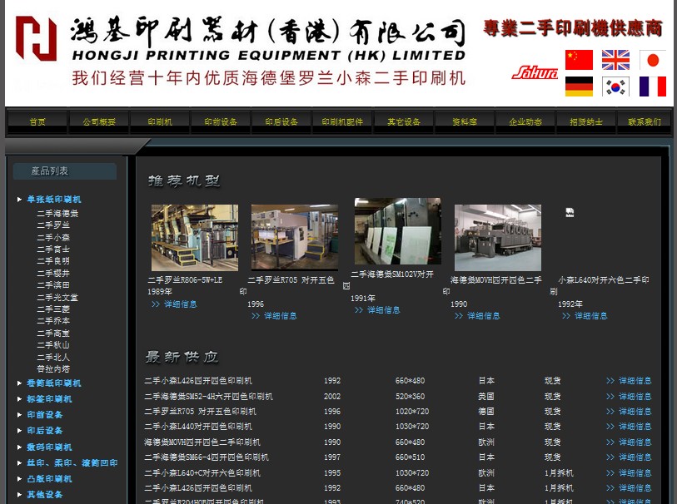
Task: Expand sidebar 印后设备 category arrow
Action: [x=19, y=431]
